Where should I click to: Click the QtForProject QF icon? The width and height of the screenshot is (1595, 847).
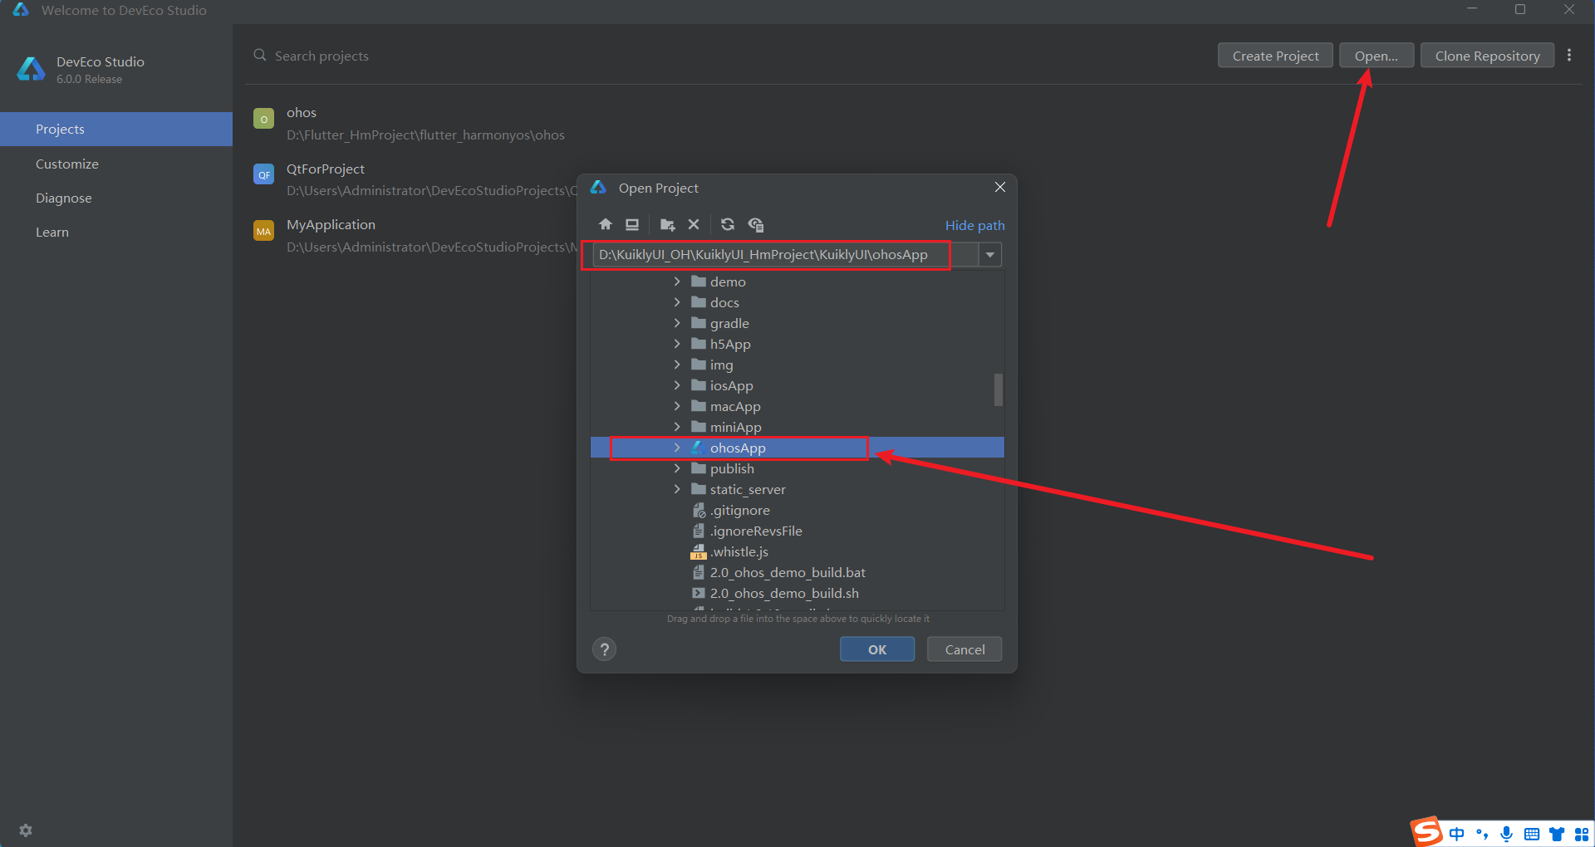pos(263,174)
